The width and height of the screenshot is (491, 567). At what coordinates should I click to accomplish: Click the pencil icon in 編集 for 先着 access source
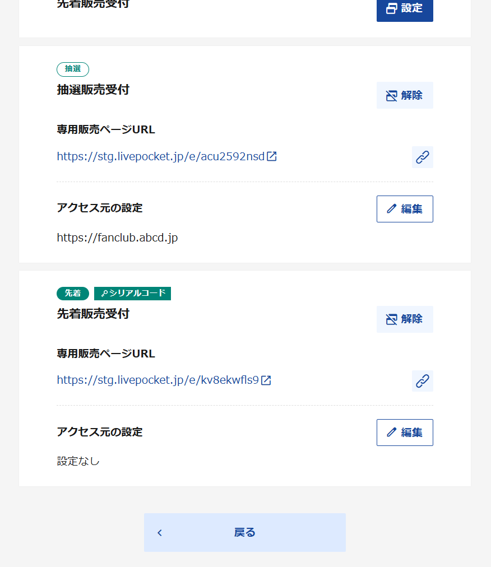point(391,432)
